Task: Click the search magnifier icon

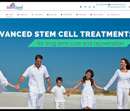Action: coord(129,7)
